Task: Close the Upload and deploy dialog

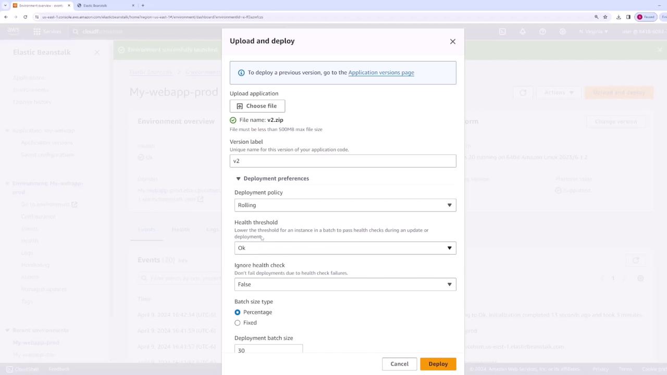Action: pyautogui.click(x=452, y=41)
